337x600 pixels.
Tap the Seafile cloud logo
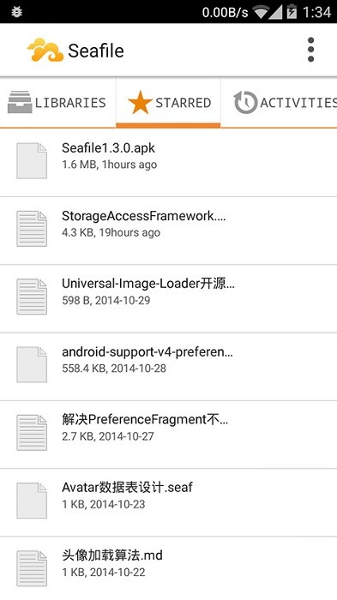45,50
